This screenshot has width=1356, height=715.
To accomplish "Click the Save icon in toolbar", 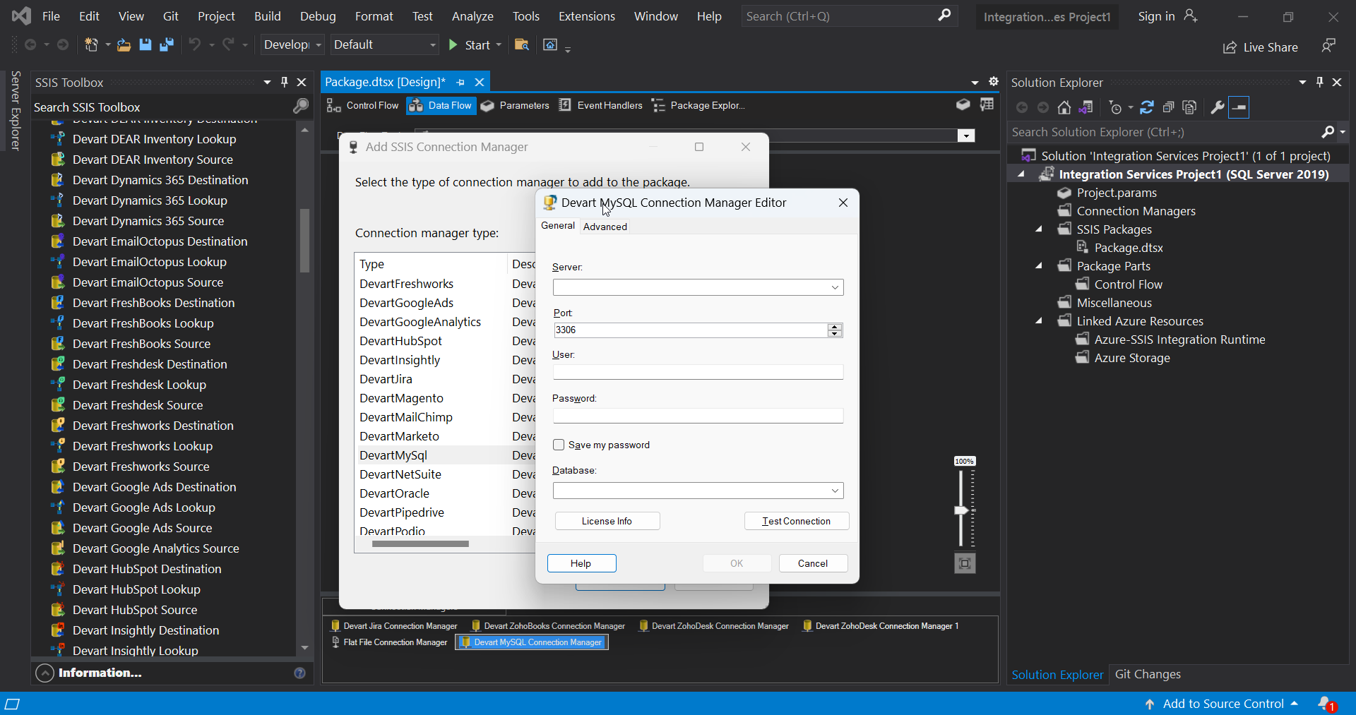I will (145, 45).
